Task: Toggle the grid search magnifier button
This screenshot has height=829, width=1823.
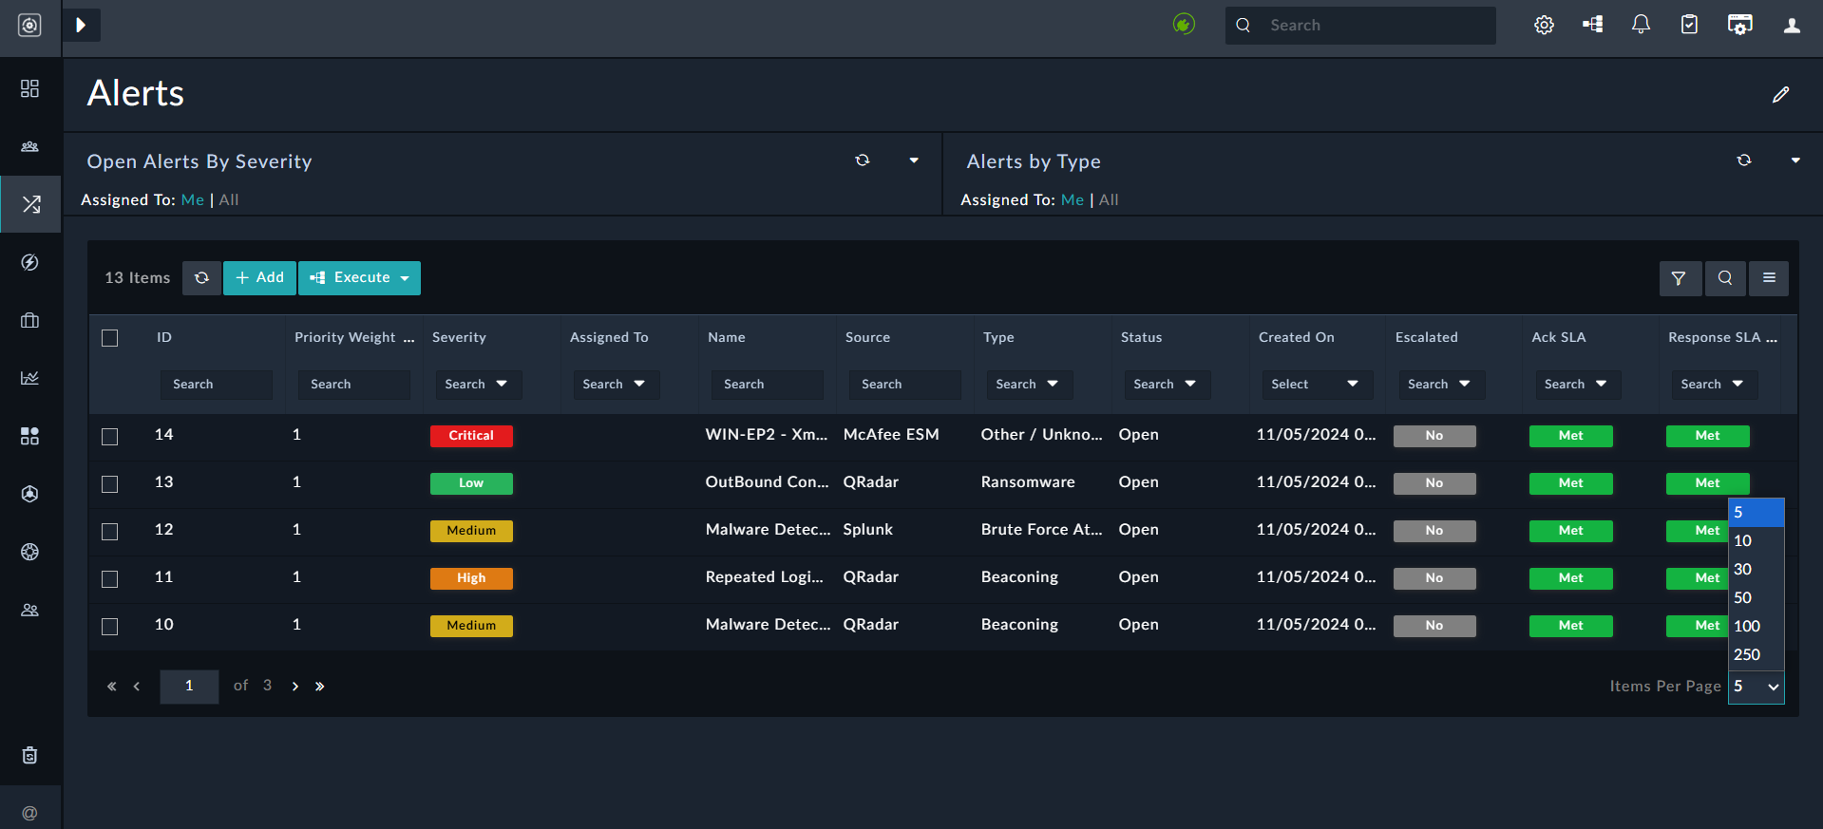Action: coord(1726,278)
